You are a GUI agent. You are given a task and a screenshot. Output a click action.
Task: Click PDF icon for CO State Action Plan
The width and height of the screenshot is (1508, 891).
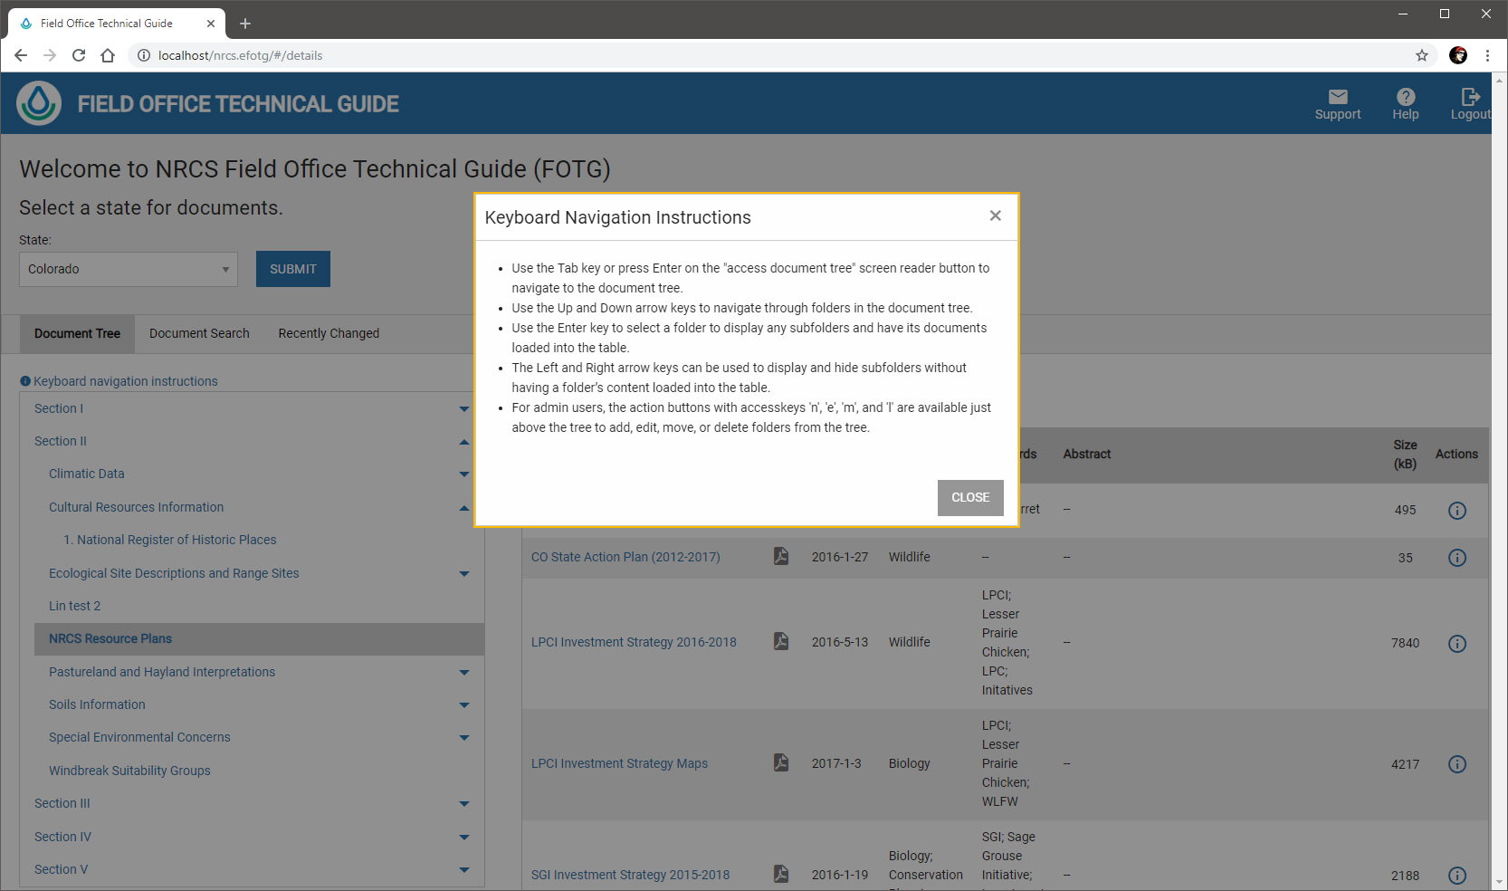(781, 556)
